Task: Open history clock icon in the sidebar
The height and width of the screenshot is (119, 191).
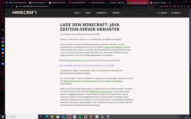Action: coord(3,81)
